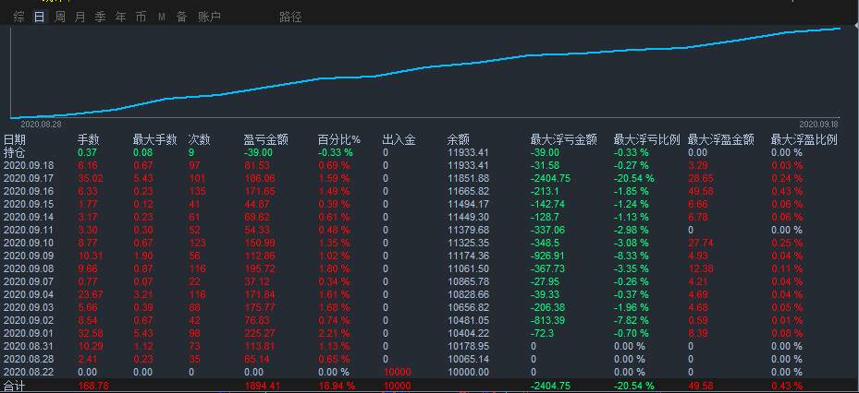The image size is (859, 393).
Task: Click the 最大手数 column header
Action: pyautogui.click(x=154, y=140)
